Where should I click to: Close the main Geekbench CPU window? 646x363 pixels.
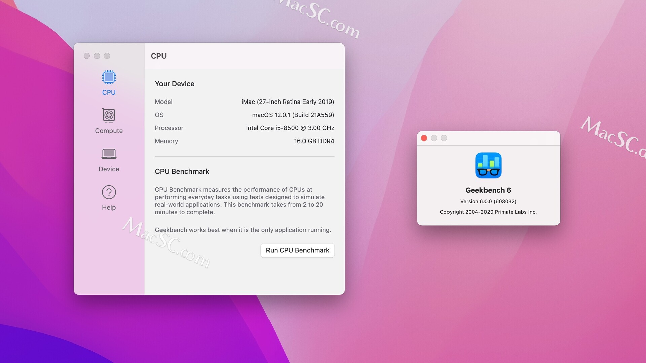click(87, 56)
